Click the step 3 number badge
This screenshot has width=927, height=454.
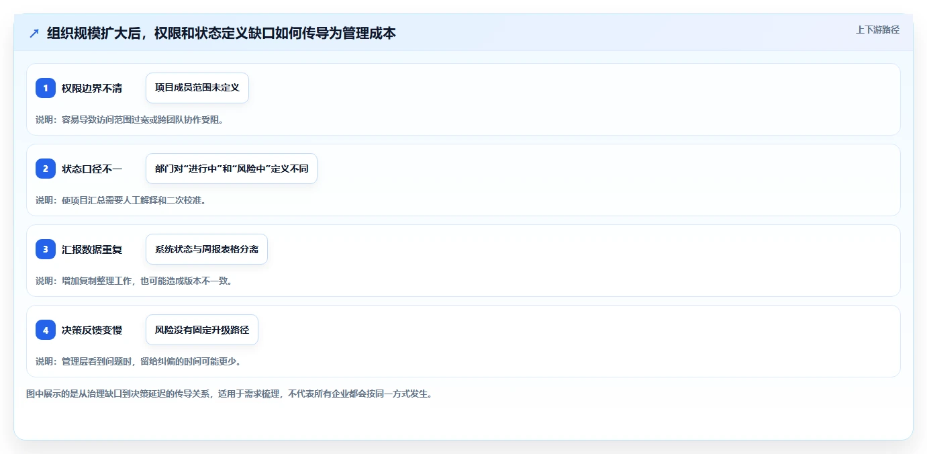[x=46, y=249]
